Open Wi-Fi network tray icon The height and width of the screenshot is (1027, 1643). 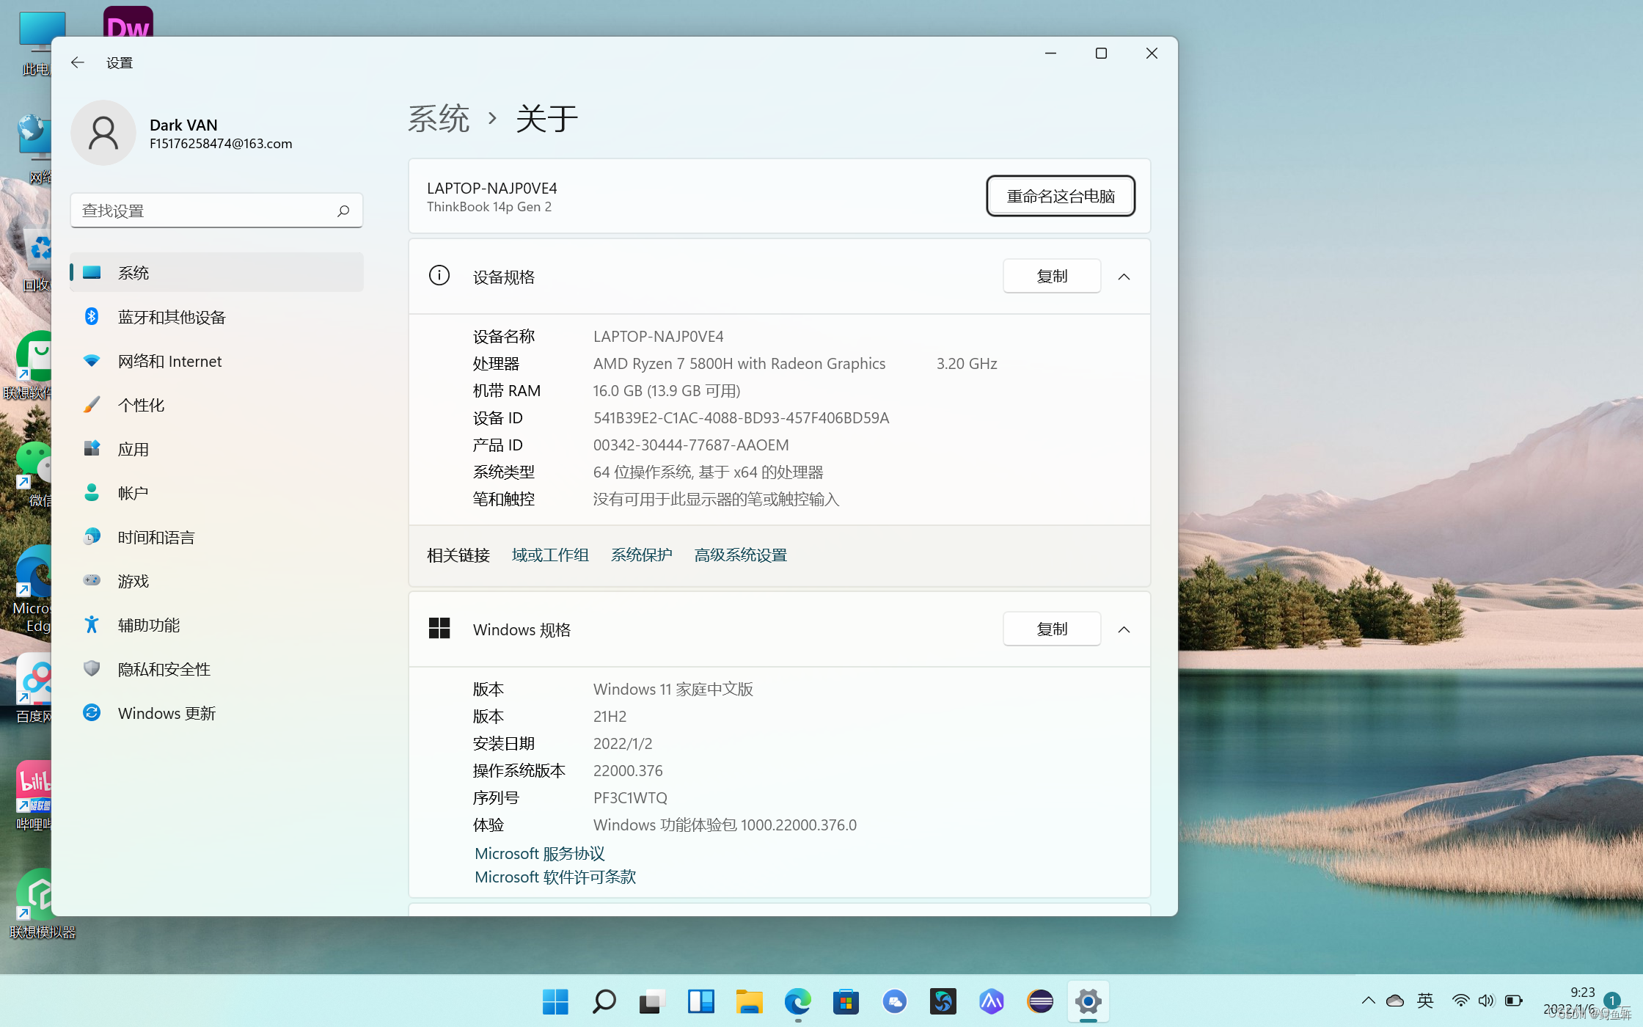(1460, 1001)
